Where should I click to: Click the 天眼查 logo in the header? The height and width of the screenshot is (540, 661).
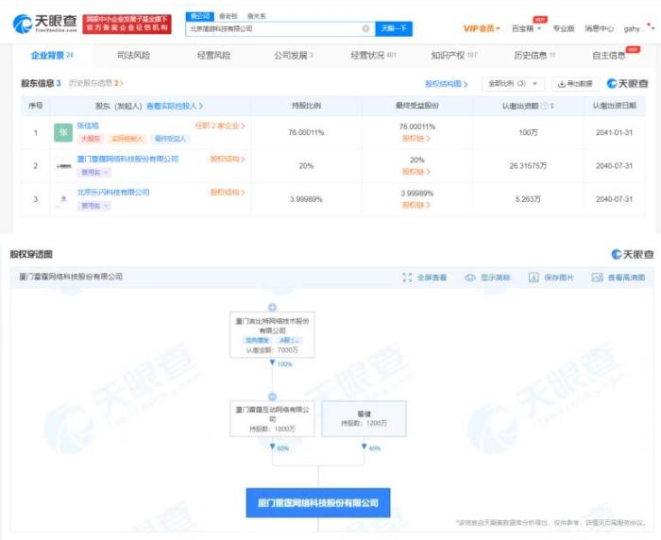(x=45, y=24)
